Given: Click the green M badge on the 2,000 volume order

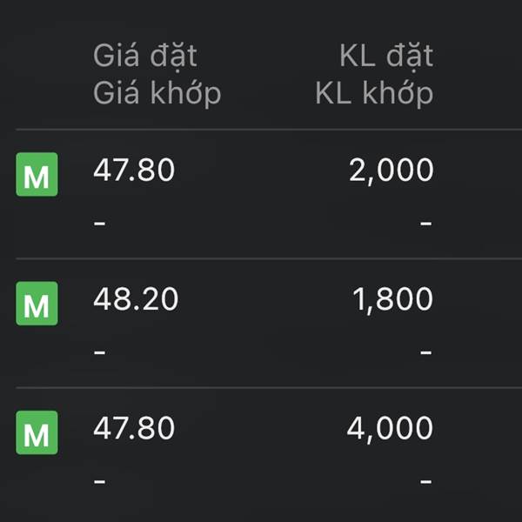Looking at the screenshot, I should (x=37, y=174).
